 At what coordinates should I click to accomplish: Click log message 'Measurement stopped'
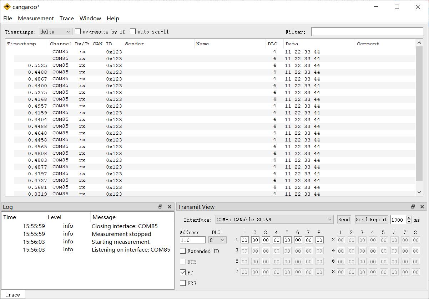click(x=121, y=234)
